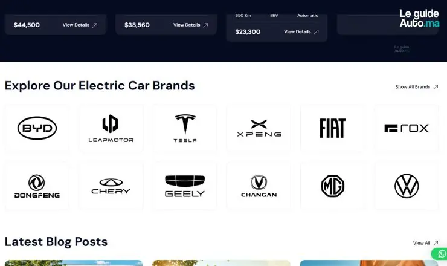
Task: Open the middle blog post thumbnail
Action: [x=222, y=263]
